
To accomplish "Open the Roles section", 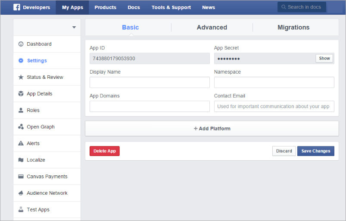I will [x=47, y=110].
